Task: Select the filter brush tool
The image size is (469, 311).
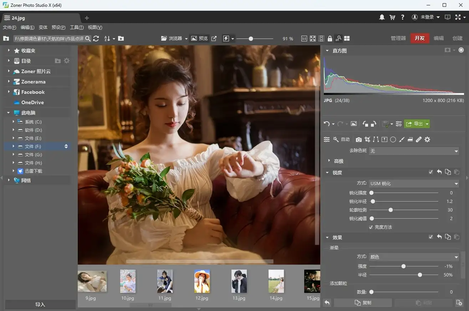Action: 402,139
